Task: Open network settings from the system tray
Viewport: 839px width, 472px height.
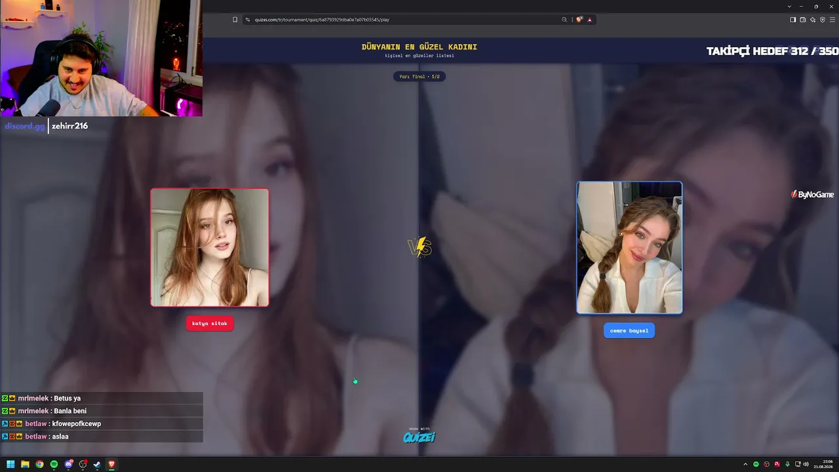Action: point(798,464)
